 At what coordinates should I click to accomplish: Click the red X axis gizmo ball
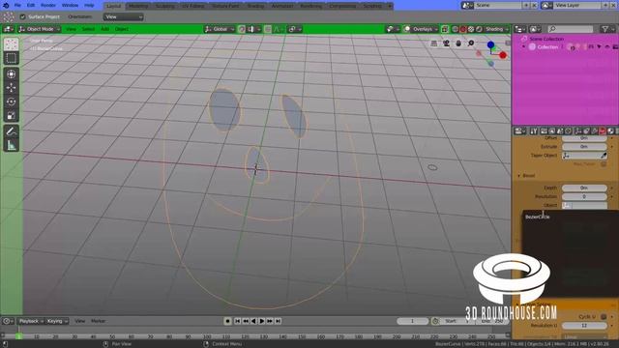click(x=503, y=55)
